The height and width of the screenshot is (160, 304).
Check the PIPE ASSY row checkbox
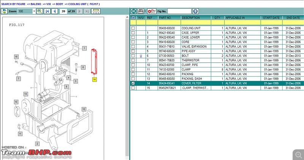click(133, 51)
